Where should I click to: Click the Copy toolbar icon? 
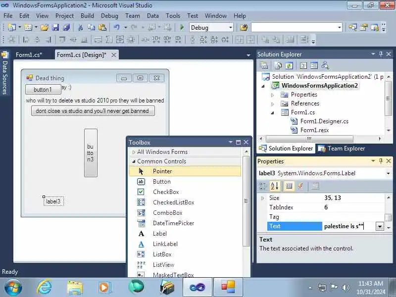(x=91, y=27)
